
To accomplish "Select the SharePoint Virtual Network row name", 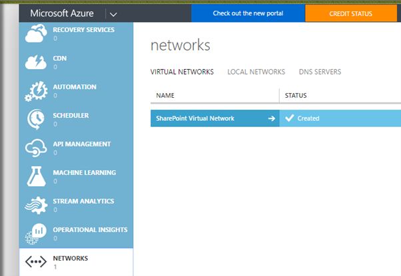I will pyautogui.click(x=195, y=118).
